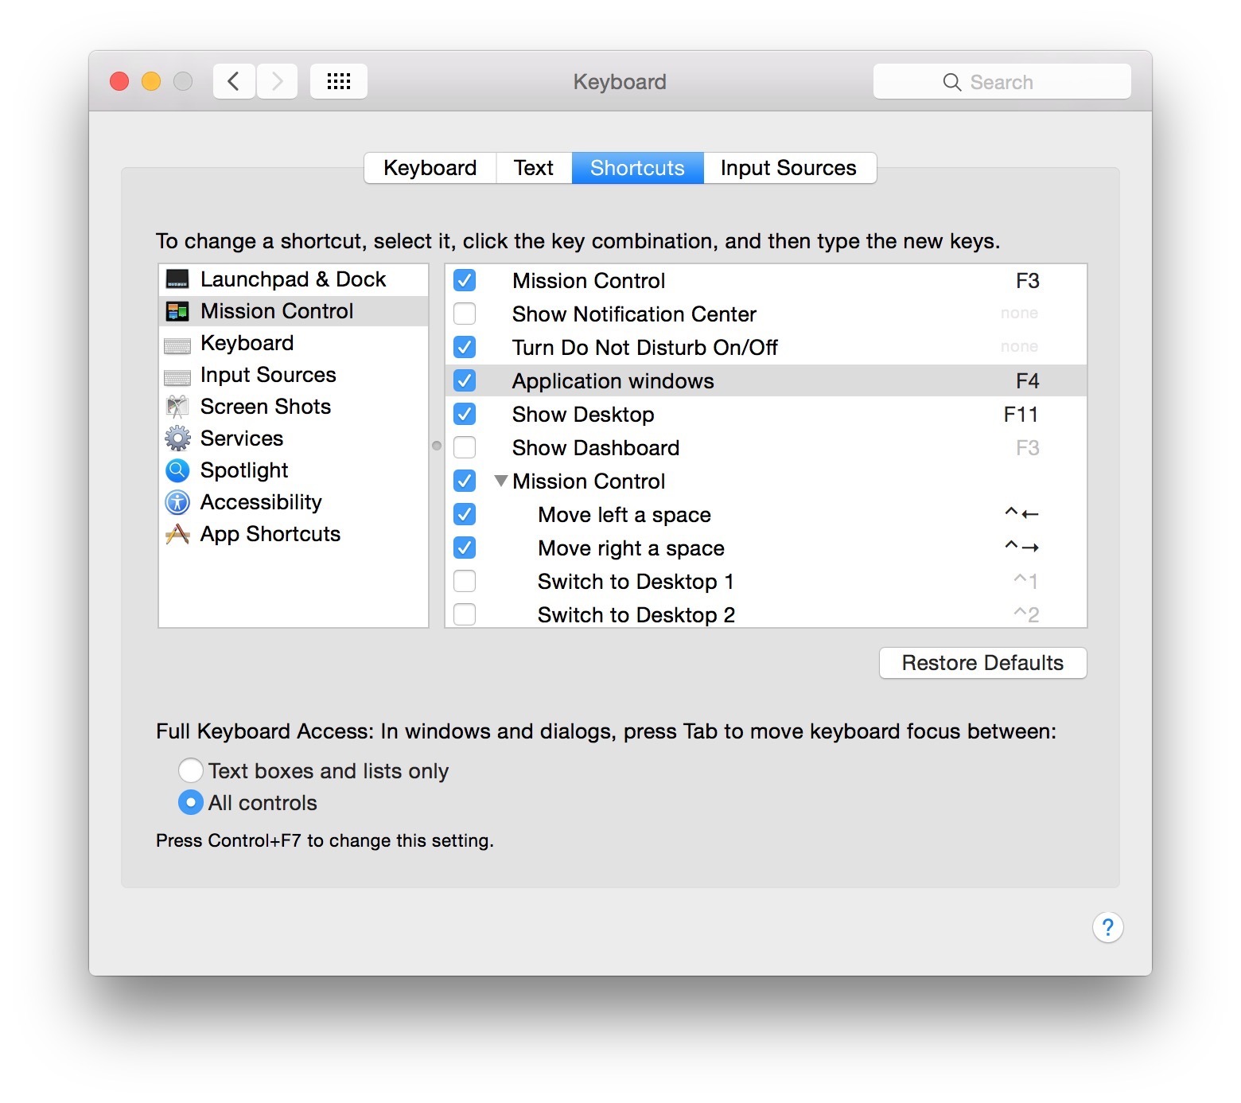
Task: Switch to the Input Sources tab
Action: pos(788,168)
